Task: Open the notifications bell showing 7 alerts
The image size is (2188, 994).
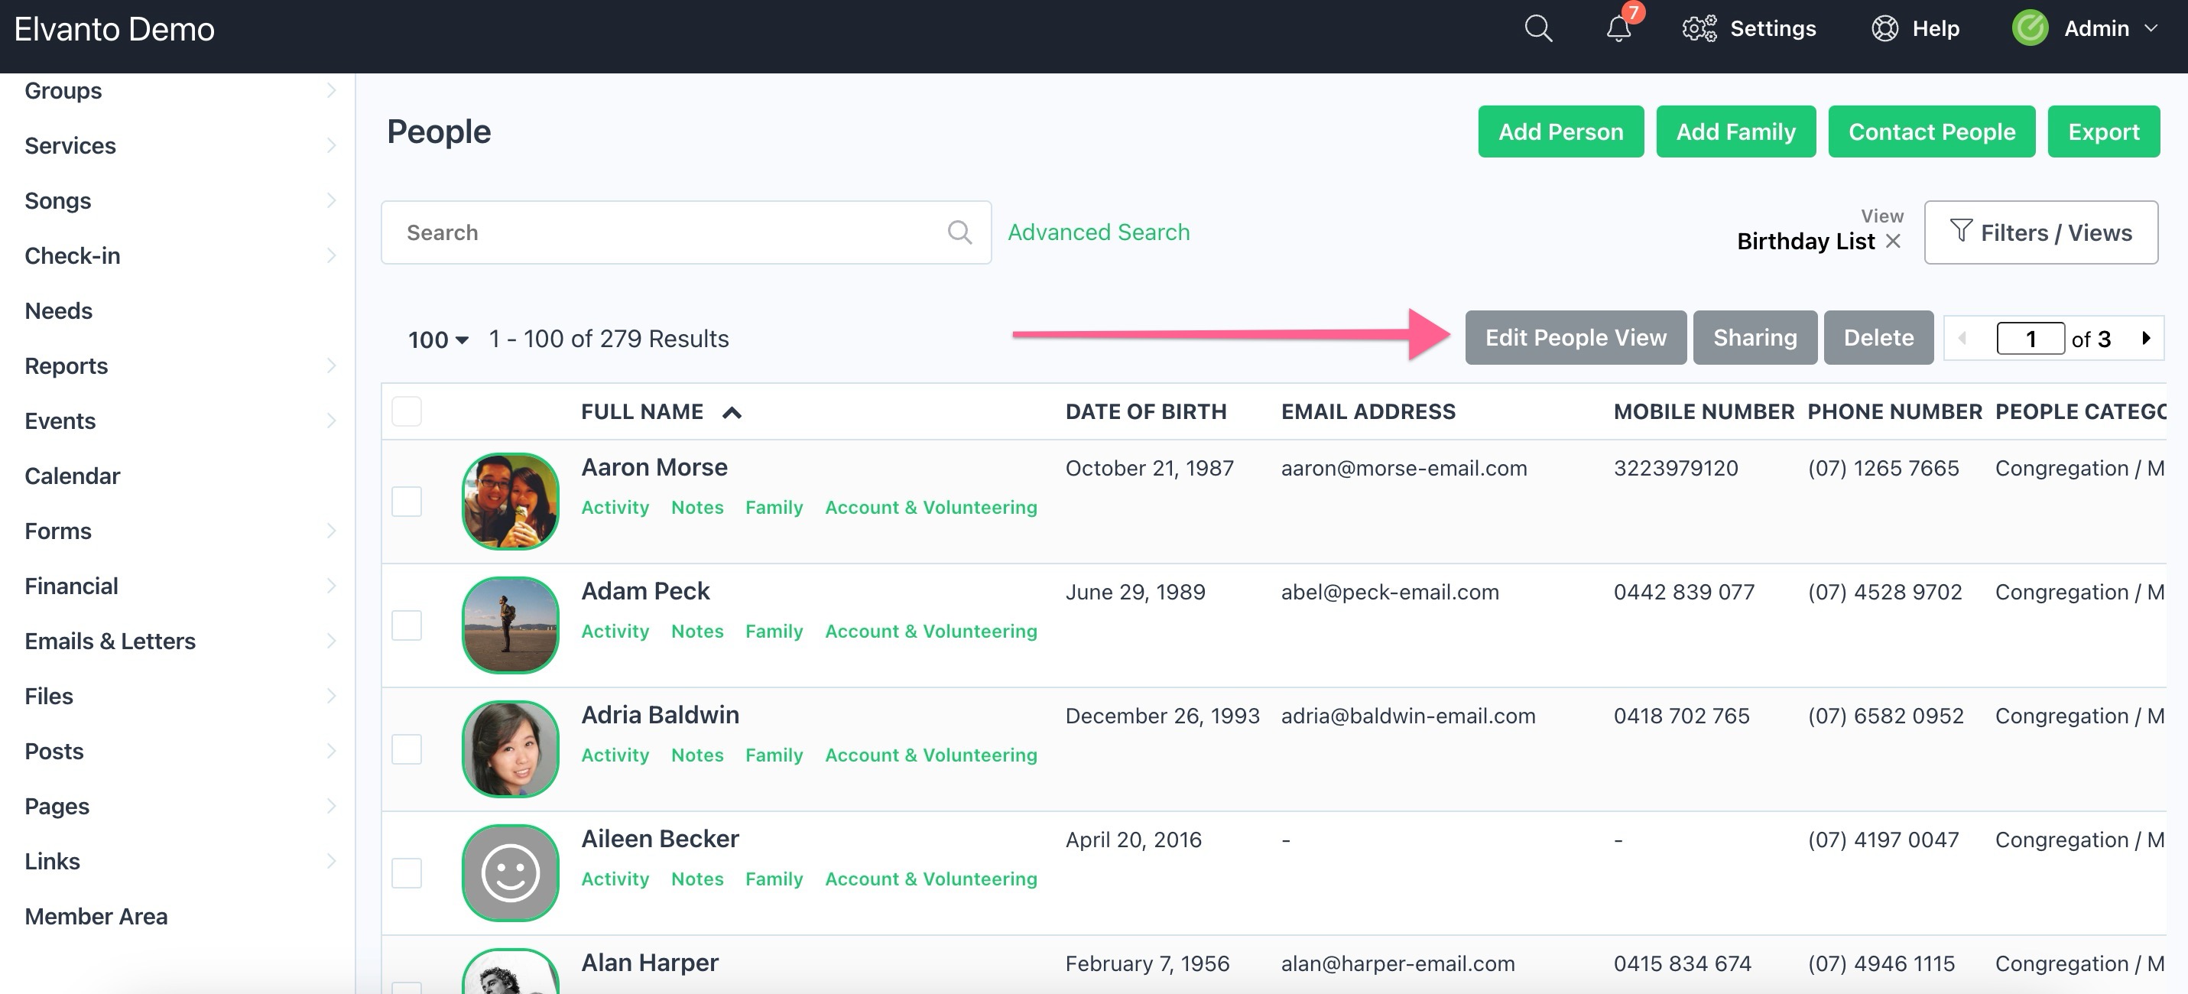Action: (x=1617, y=31)
